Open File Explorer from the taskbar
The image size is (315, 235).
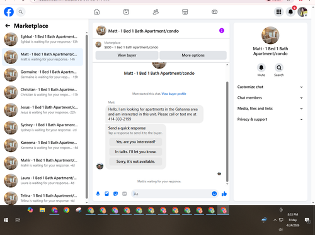(42, 210)
